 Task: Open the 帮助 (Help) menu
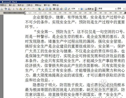tap(56, 5)
